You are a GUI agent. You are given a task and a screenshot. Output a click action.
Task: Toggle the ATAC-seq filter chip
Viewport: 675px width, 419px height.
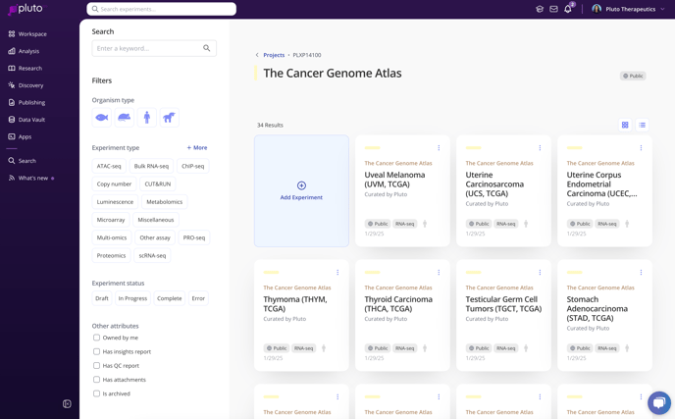pos(109,166)
